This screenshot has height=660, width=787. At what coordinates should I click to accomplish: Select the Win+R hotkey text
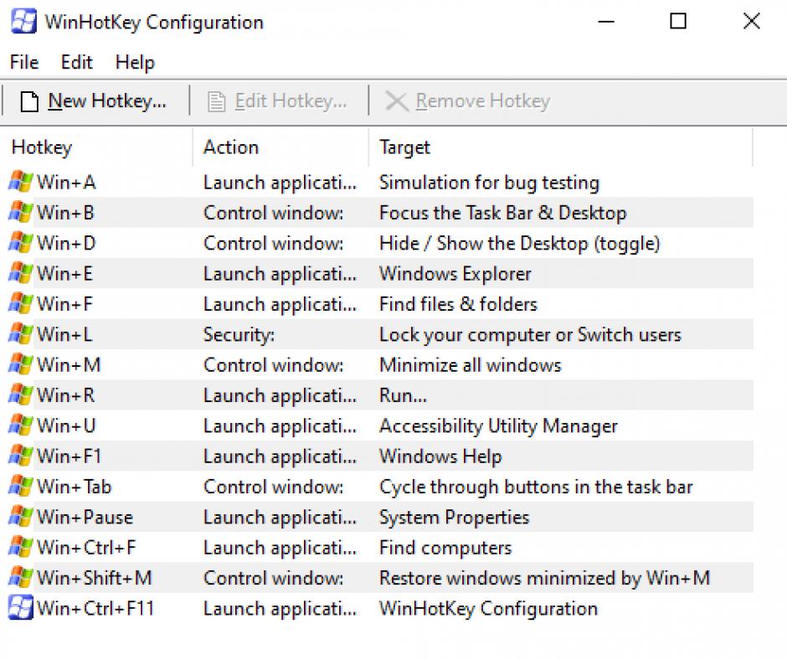65,395
